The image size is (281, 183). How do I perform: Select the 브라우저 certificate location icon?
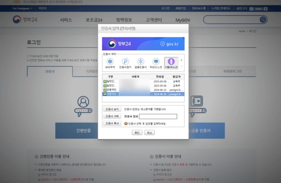(110, 61)
